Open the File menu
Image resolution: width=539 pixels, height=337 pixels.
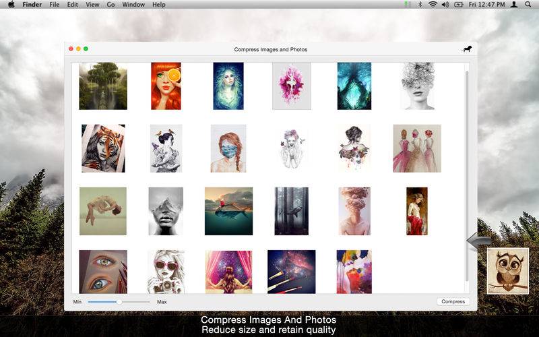coord(55,5)
